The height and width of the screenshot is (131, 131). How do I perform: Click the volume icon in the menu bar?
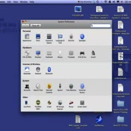(114, 2)
